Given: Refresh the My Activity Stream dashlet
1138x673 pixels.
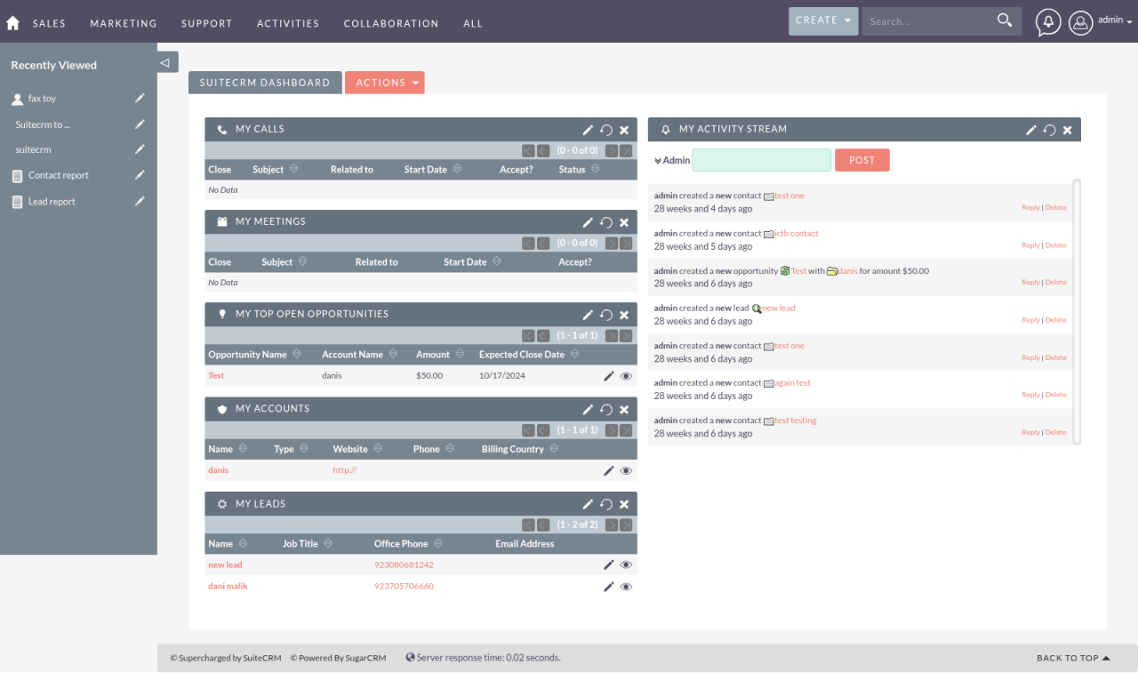Looking at the screenshot, I should coord(1049,130).
